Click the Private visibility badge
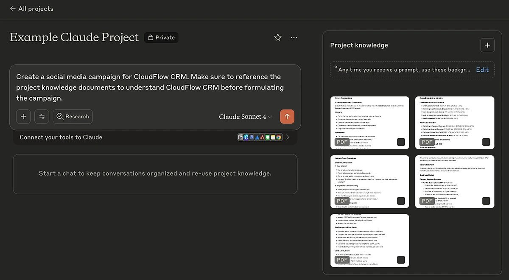This screenshot has width=509, height=280. [x=161, y=37]
